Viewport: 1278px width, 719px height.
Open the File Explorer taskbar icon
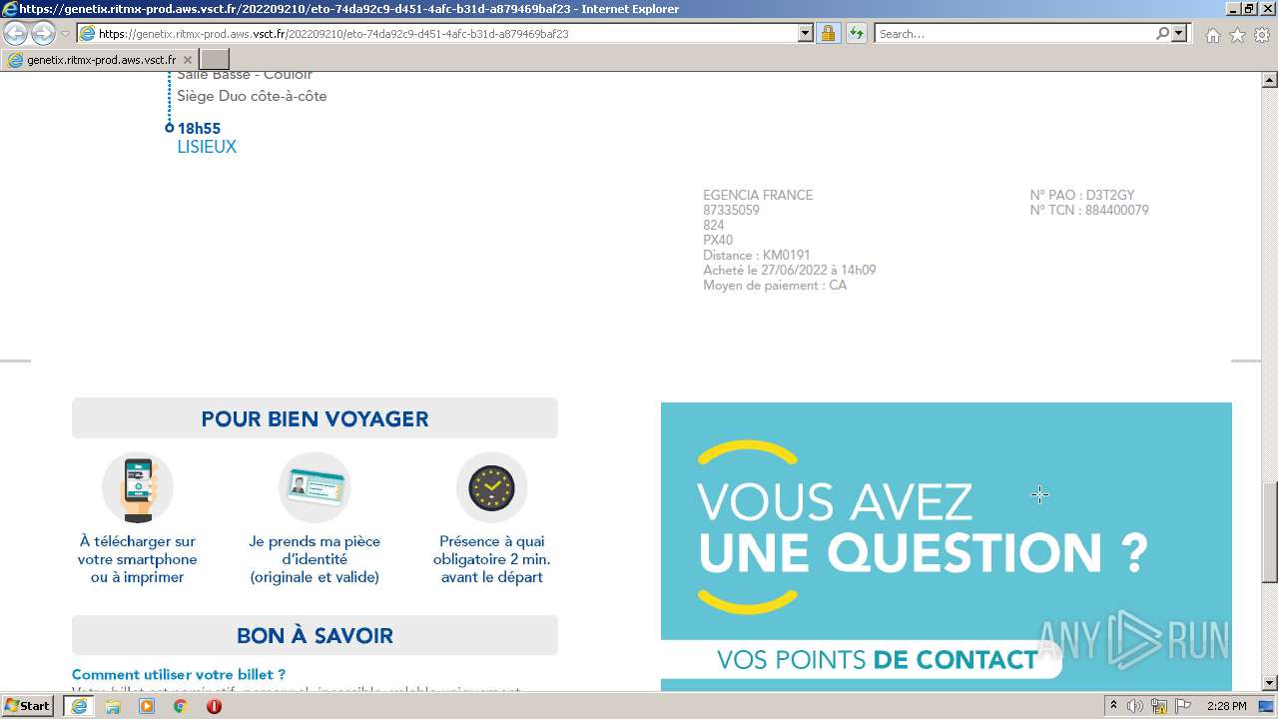tap(113, 706)
